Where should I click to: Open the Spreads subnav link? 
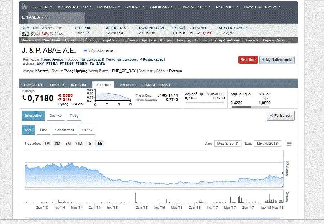coord(252,40)
